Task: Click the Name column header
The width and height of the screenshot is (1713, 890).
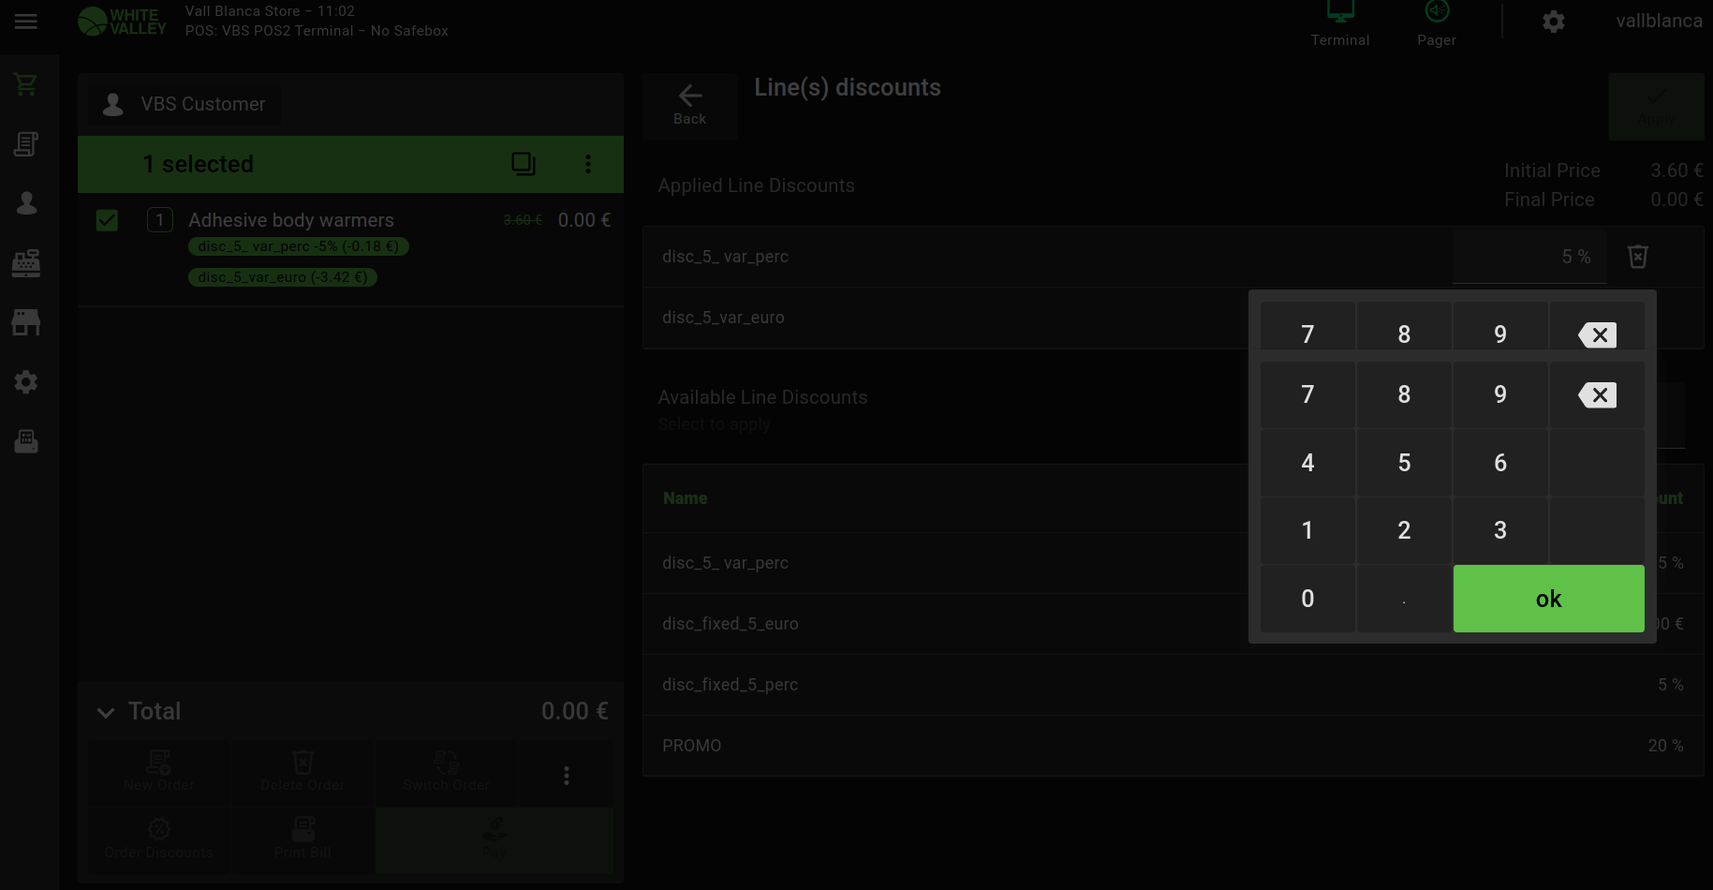Action: point(686,498)
